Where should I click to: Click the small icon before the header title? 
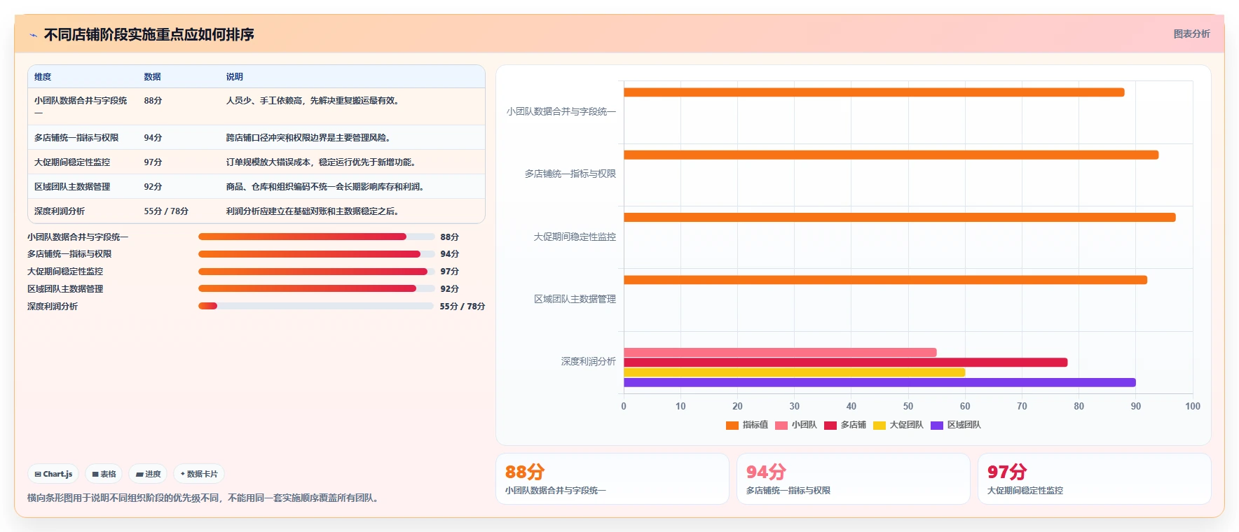click(33, 35)
